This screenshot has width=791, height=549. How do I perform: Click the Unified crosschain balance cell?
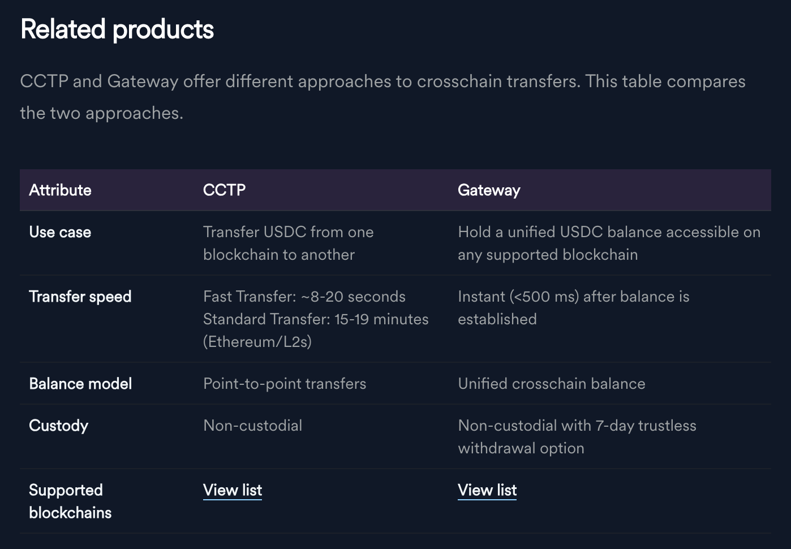tap(552, 384)
